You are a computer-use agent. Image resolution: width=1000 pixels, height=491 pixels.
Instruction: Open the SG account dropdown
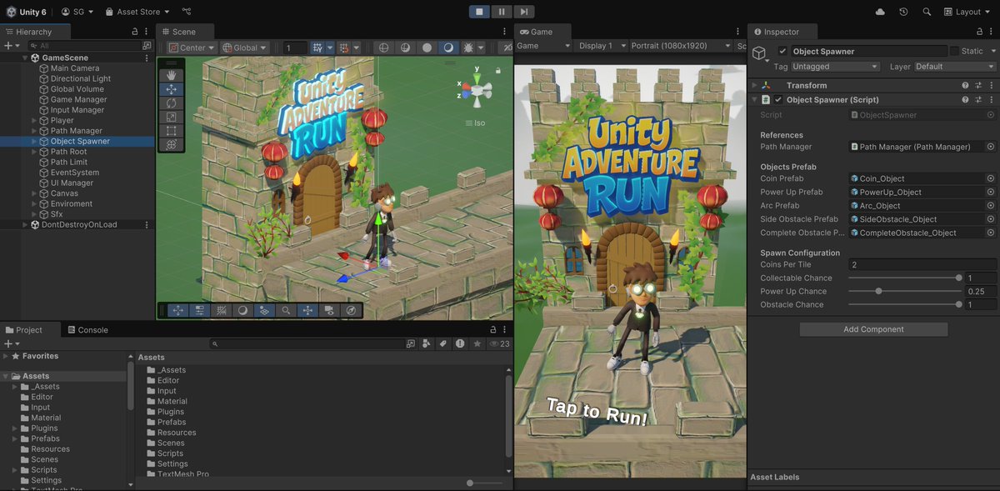coord(77,12)
